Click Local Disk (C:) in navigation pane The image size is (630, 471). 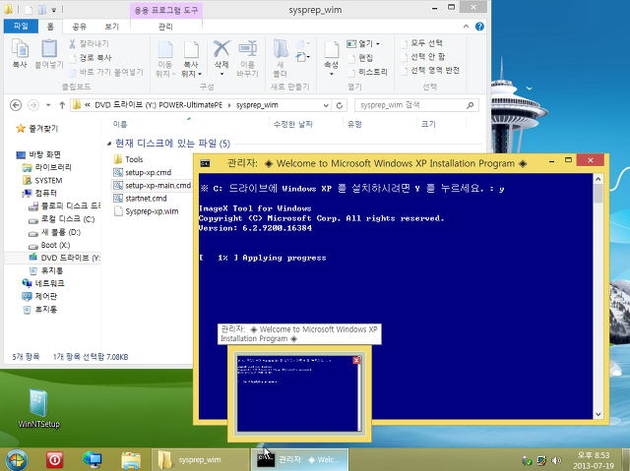[x=62, y=219]
